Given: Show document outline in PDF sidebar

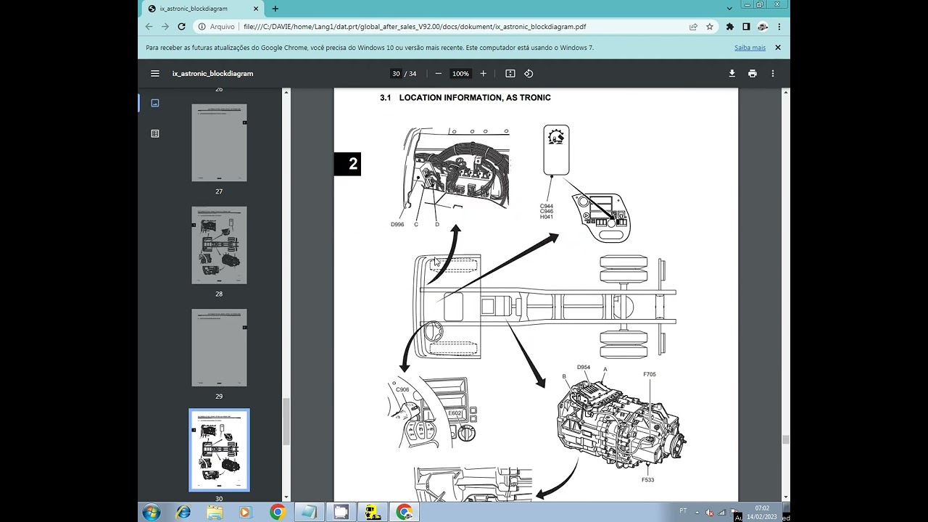Looking at the screenshot, I should [154, 133].
